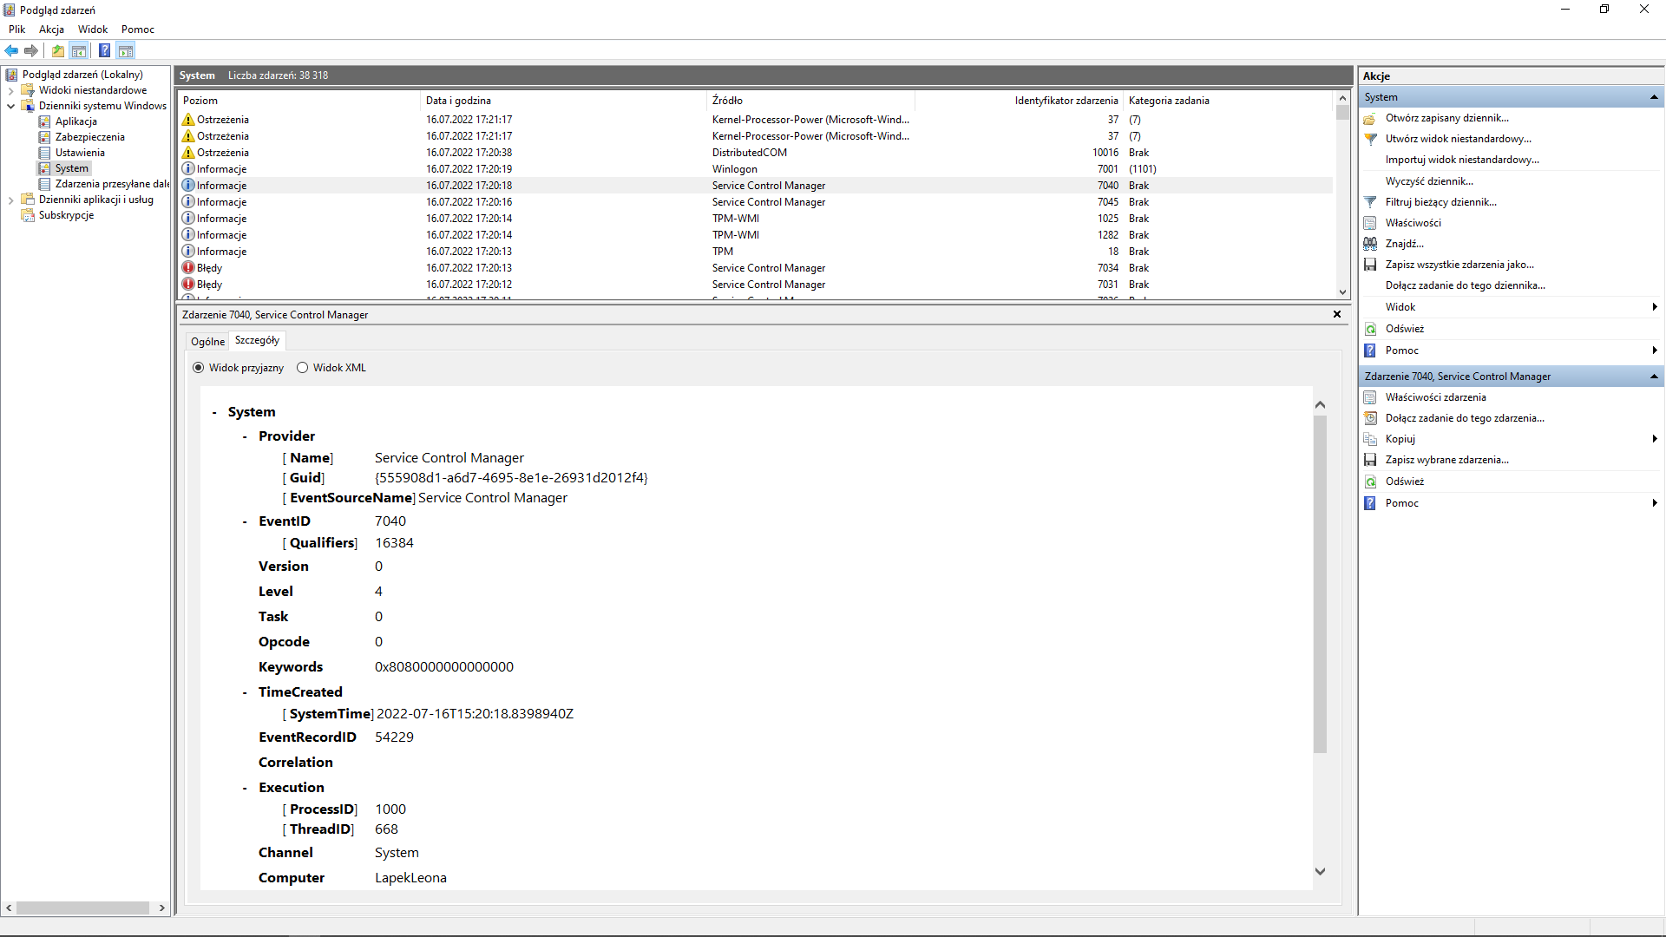1666x937 pixels.
Task: Click the Subskrypcje icon in tree
Action: point(28,215)
